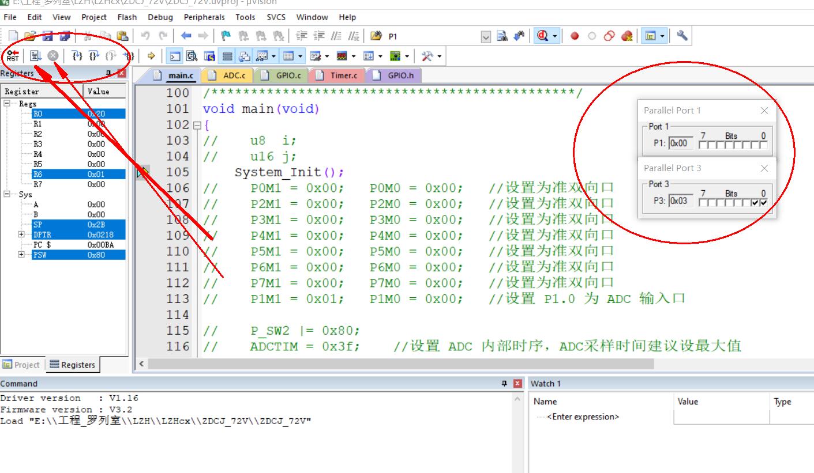Collapse the main function code fold

[x=196, y=125]
